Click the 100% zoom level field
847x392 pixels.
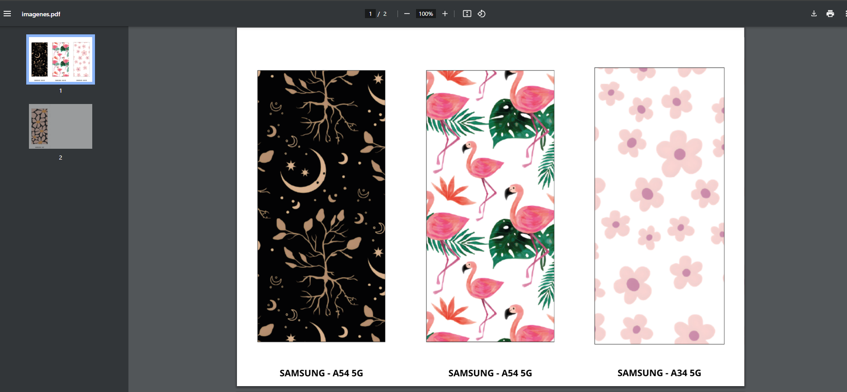pyautogui.click(x=426, y=14)
